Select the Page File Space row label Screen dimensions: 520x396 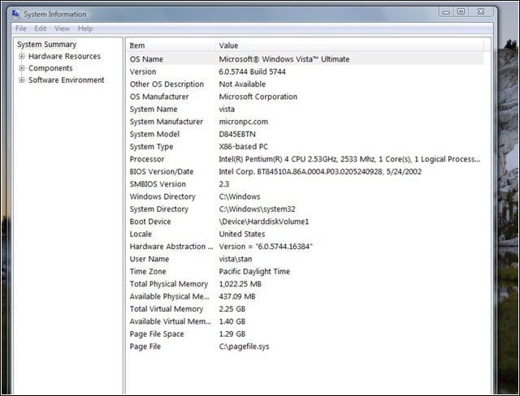click(x=157, y=334)
